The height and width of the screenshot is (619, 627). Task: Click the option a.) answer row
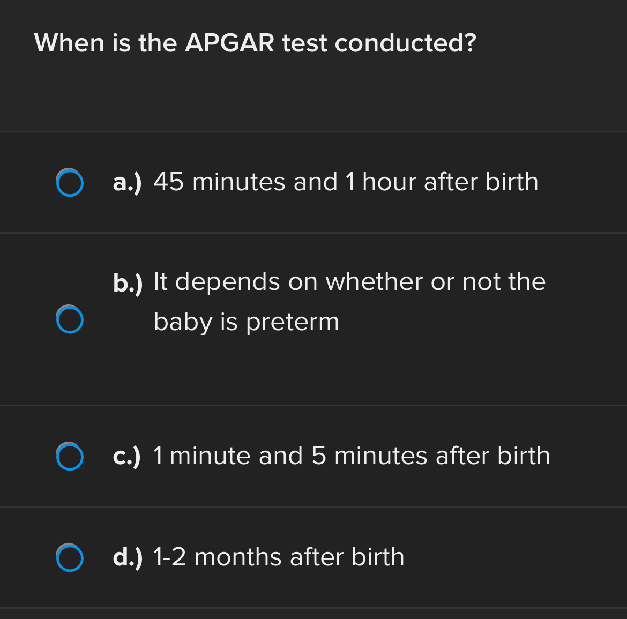tap(313, 182)
